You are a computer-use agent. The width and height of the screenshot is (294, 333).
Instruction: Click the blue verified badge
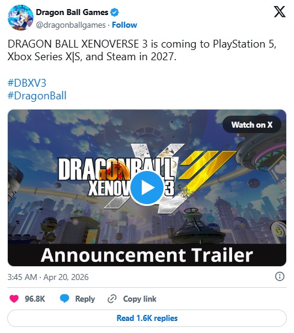[115, 12]
